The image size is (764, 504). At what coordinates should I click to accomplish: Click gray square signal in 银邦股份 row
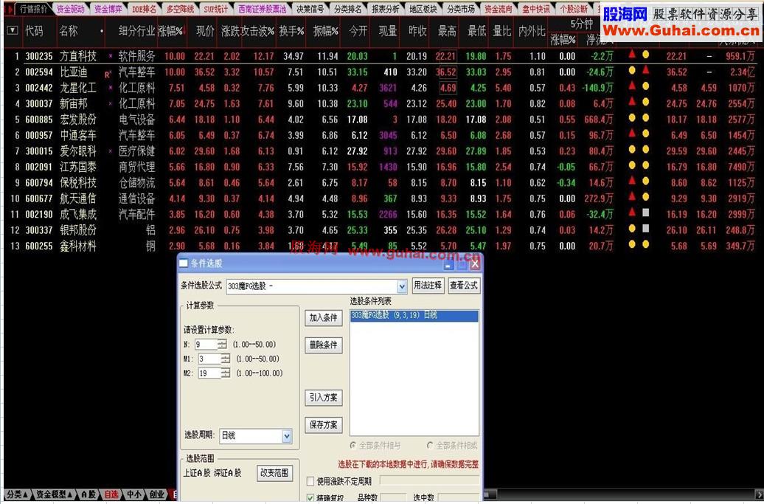point(645,228)
